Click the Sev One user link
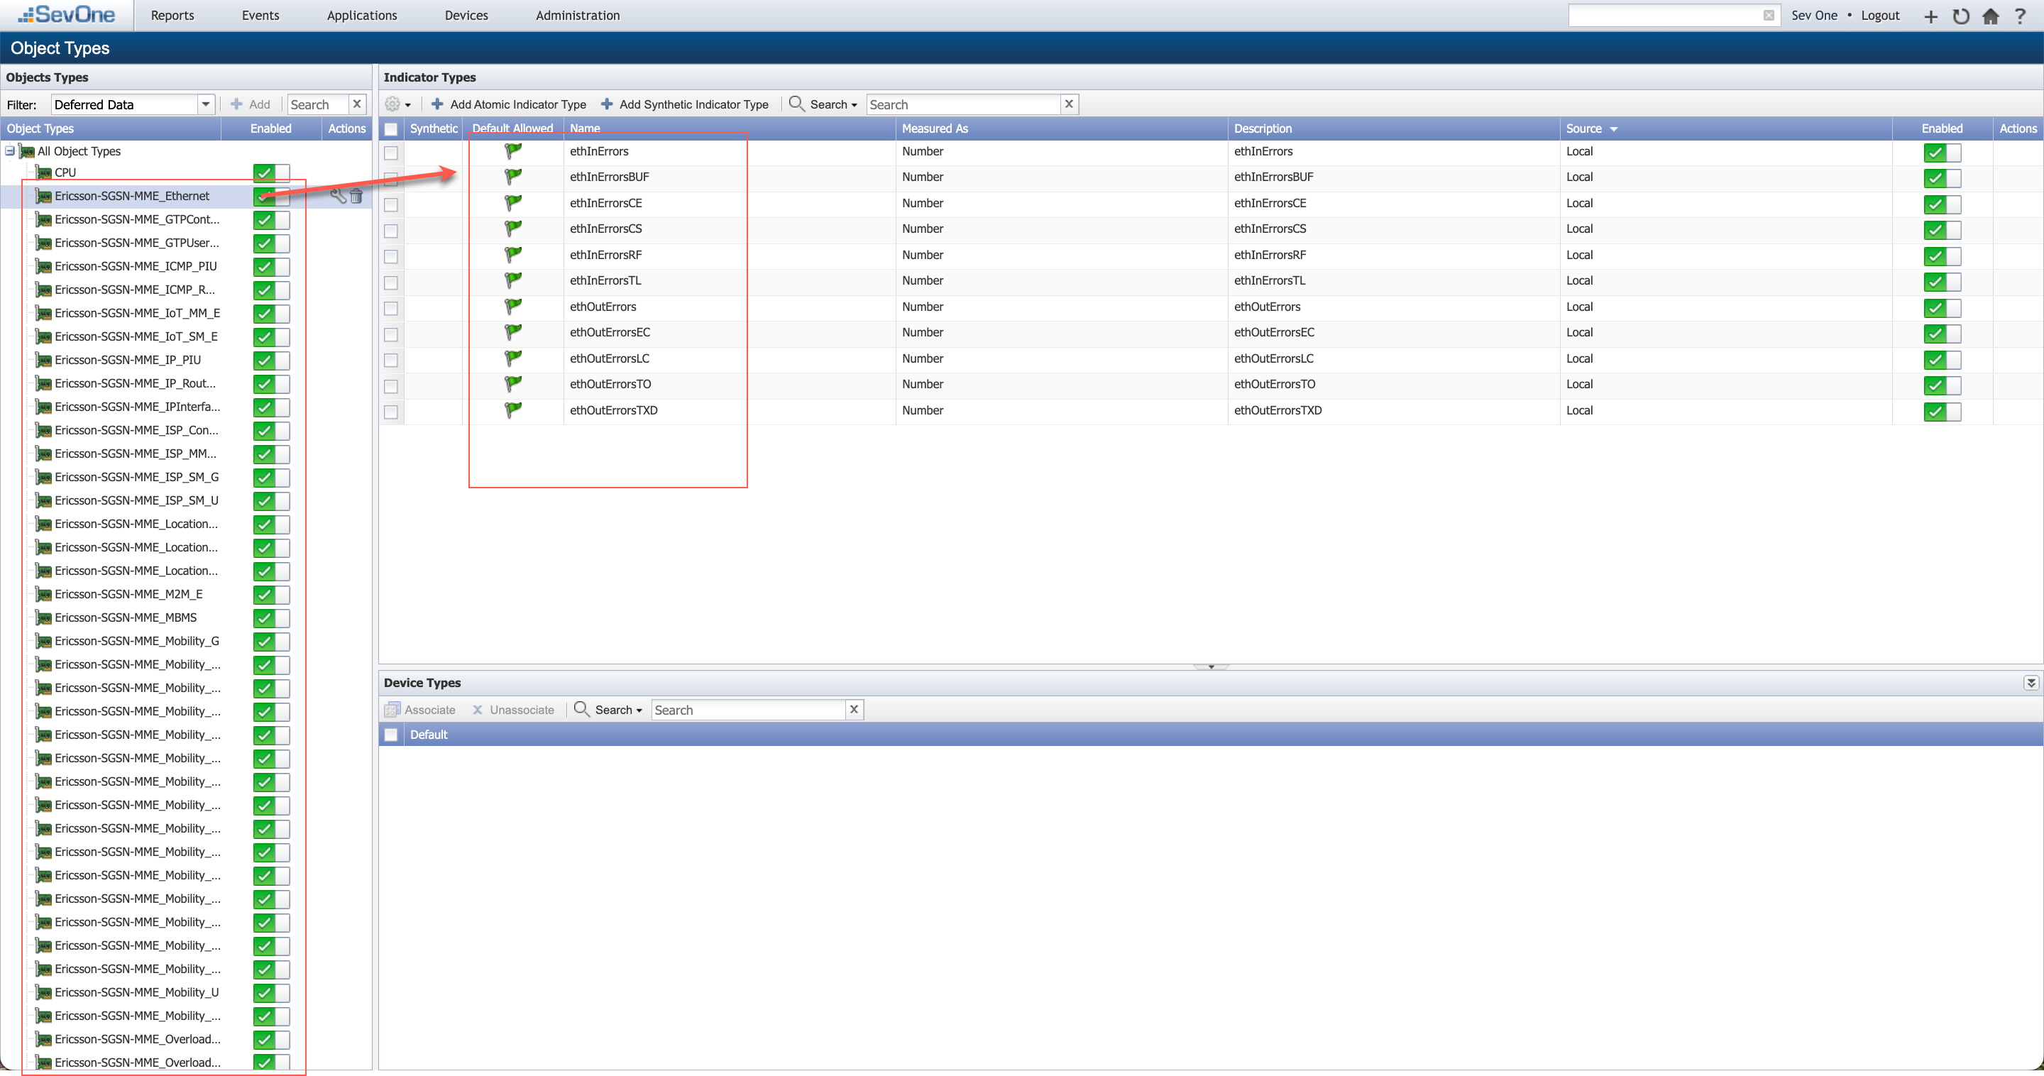Viewport: 2044px width, 1076px height. click(1814, 15)
